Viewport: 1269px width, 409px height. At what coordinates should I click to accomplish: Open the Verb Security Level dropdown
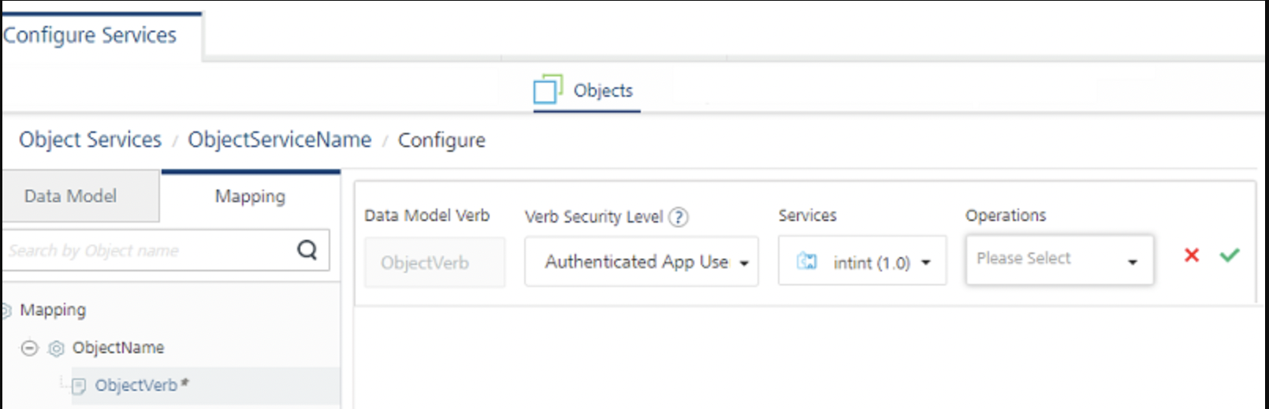coord(642,262)
